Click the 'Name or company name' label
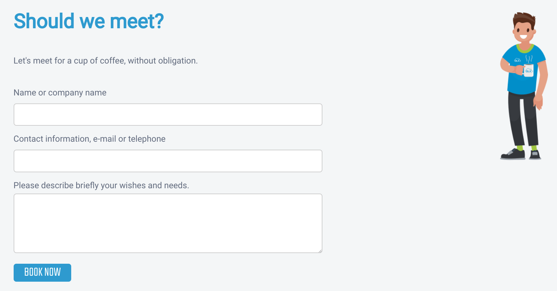The height and width of the screenshot is (291, 557). coord(60,92)
